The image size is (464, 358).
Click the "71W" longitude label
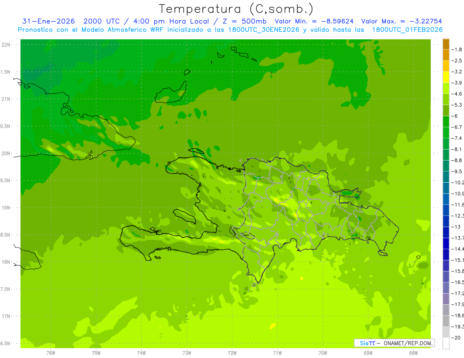pyautogui.click(x=277, y=353)
